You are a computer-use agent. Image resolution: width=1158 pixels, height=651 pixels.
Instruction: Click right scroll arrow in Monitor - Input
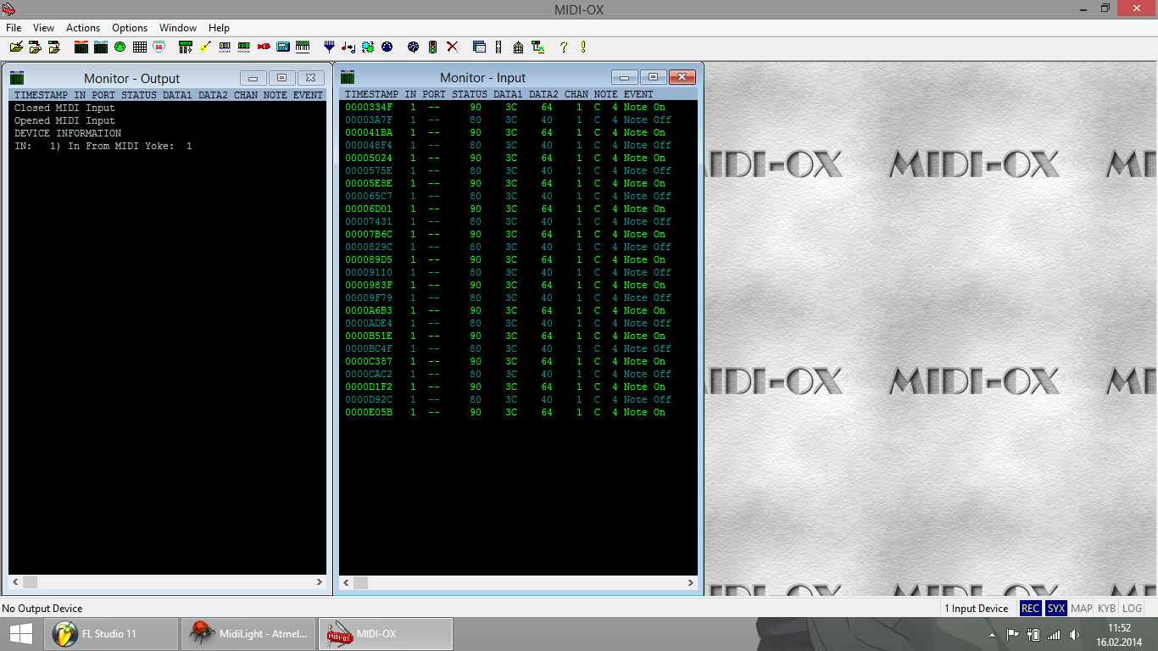[690, 582]
